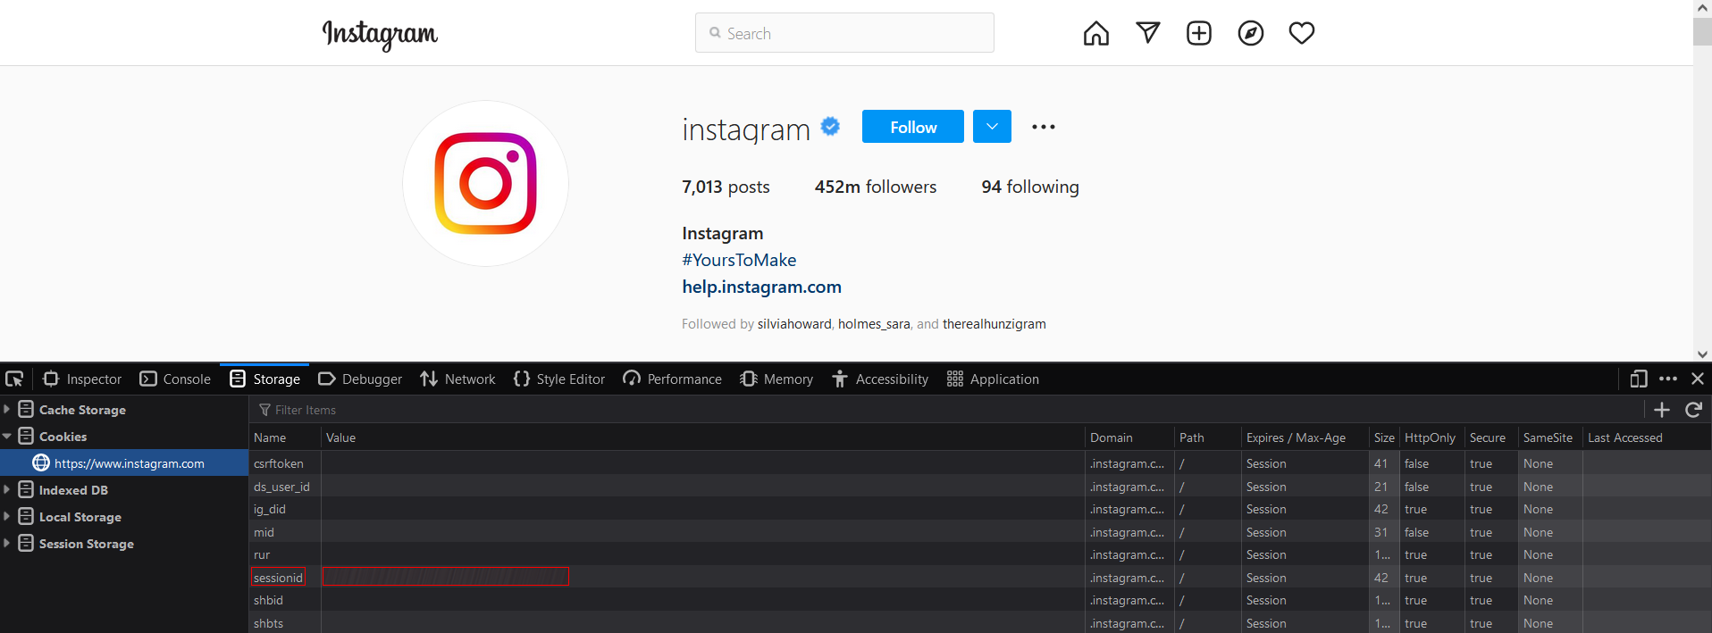Click the heart activity icon
The width and height of the screenshot is (1712, 633).
coord(1301,34)
